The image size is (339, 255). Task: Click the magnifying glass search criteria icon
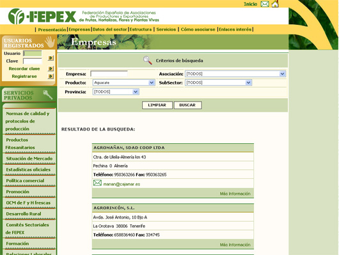point(148,60)
